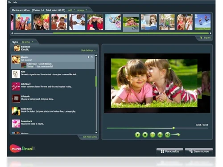This screenshot has height=167, width=223.
Task: Open Style Settings
Action: 88,50
